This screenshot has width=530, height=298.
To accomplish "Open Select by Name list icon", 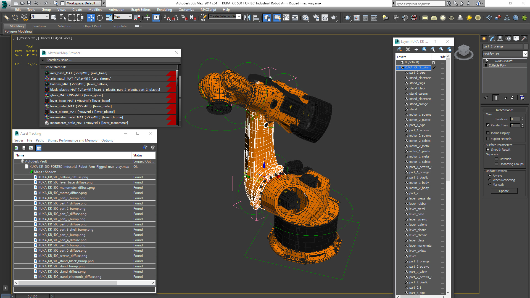I will tap(63, 18).
